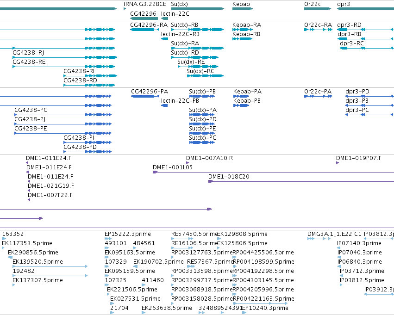Select transcript lectin-22C-RB label
This screenshot has height=315, width=394.
(x=180, y=34)
